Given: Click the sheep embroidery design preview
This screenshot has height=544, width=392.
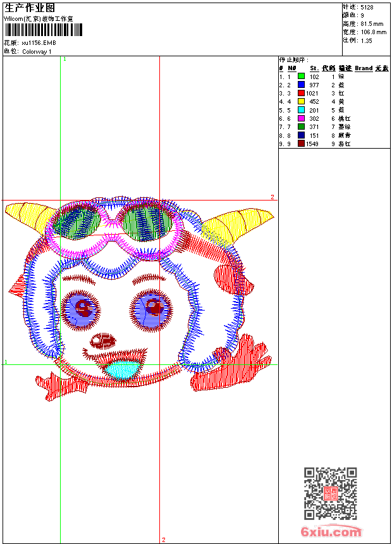Looking at the screenshot, I should click(140, 299).
